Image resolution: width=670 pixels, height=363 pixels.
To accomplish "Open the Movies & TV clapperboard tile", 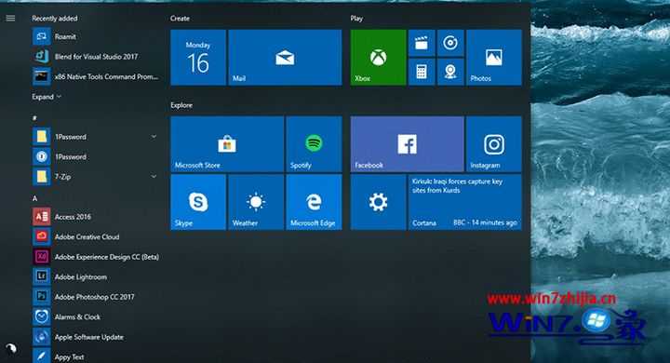I will point(422,43).
